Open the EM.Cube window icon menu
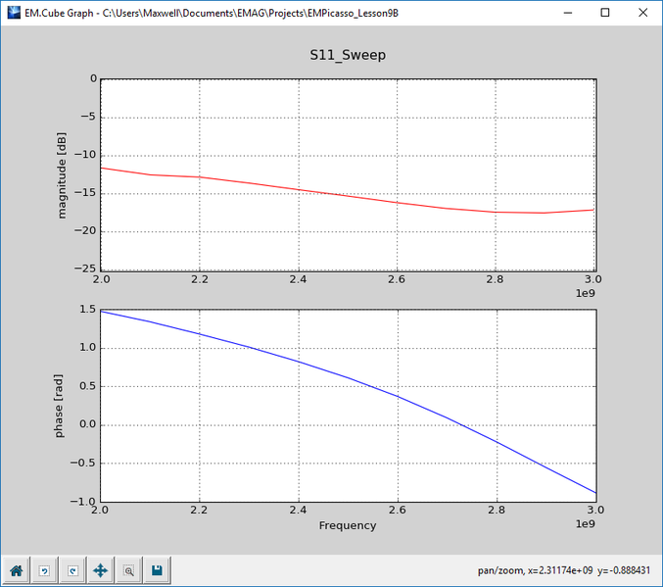Viewport: 663px width, 587px height. click(x=14, y=13)
